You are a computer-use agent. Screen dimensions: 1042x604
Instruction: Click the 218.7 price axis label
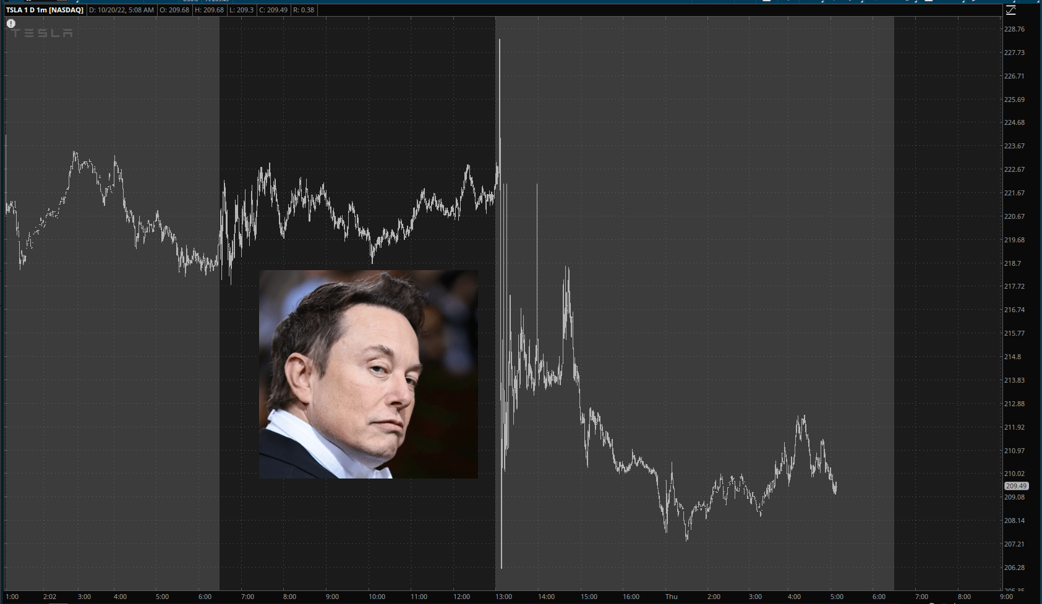(x=1012, y=263)
